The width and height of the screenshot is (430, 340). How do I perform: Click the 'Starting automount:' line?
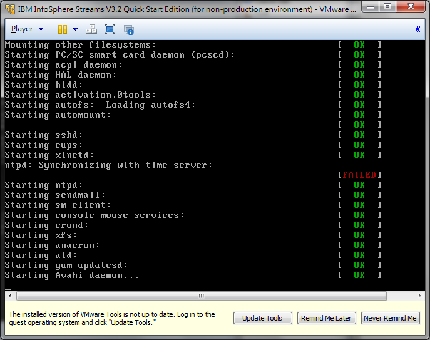pyautogui.click(x=58, y=115)
